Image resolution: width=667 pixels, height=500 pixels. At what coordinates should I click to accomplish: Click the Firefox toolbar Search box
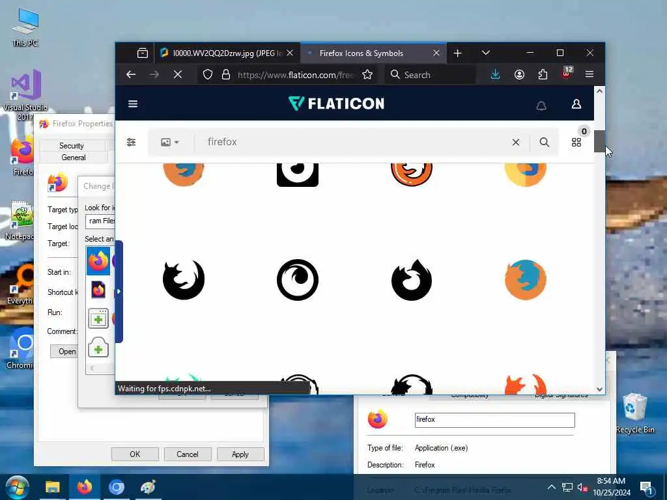click(430, 75)
